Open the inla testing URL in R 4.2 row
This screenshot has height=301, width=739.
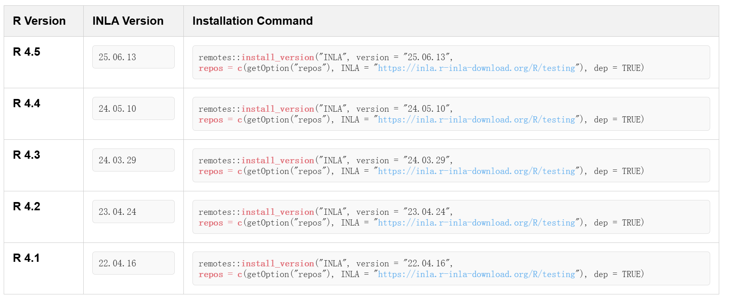tap(476, 223)
